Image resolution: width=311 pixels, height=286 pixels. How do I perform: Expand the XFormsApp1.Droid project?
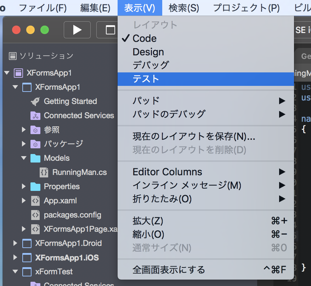(x=15, y=243)
